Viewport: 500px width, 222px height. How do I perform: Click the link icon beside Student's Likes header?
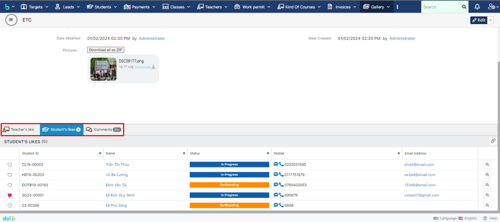493,141
